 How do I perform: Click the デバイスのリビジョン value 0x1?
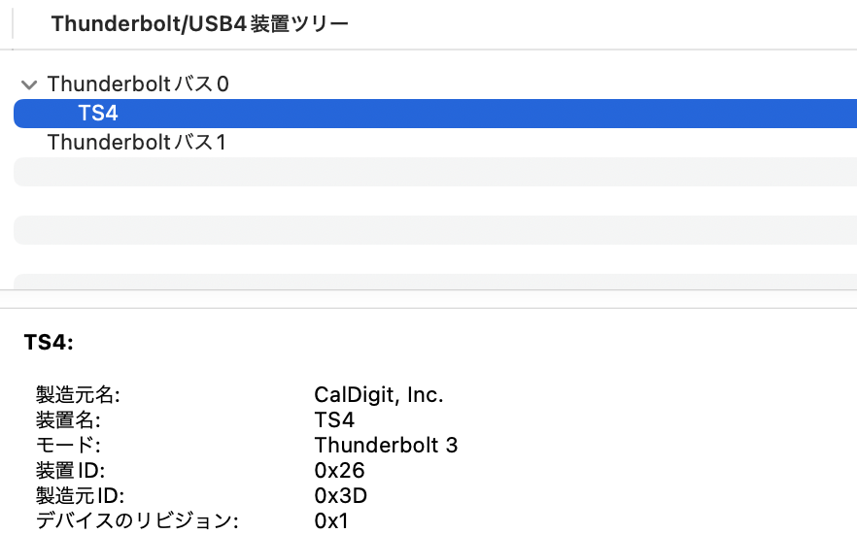point(331,520)
